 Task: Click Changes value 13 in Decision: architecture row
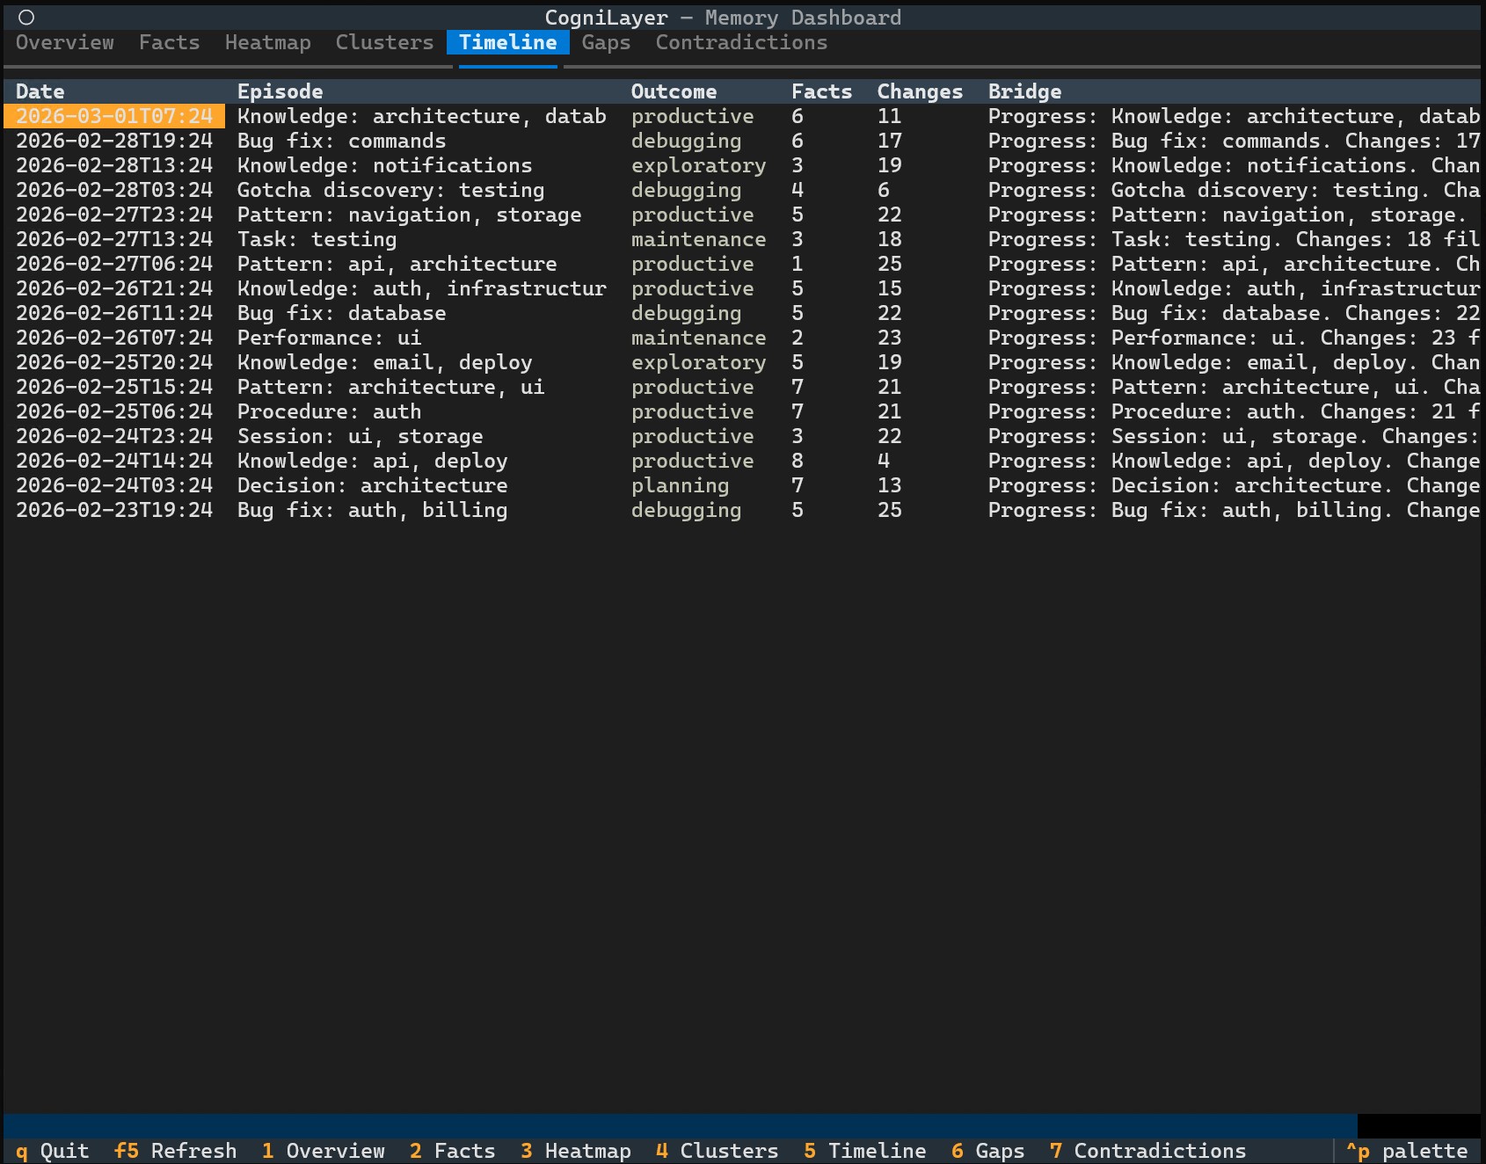(x=890, y=485)
